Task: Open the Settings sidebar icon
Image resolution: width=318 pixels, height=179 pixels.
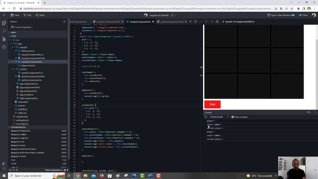Action: point(4,47)
